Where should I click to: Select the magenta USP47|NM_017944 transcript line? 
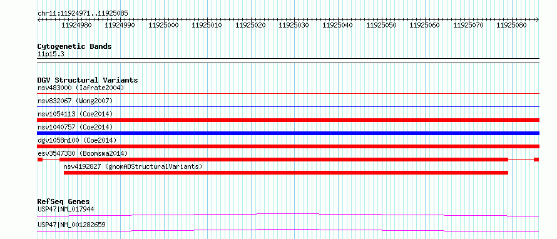click(x=288, y=215)
